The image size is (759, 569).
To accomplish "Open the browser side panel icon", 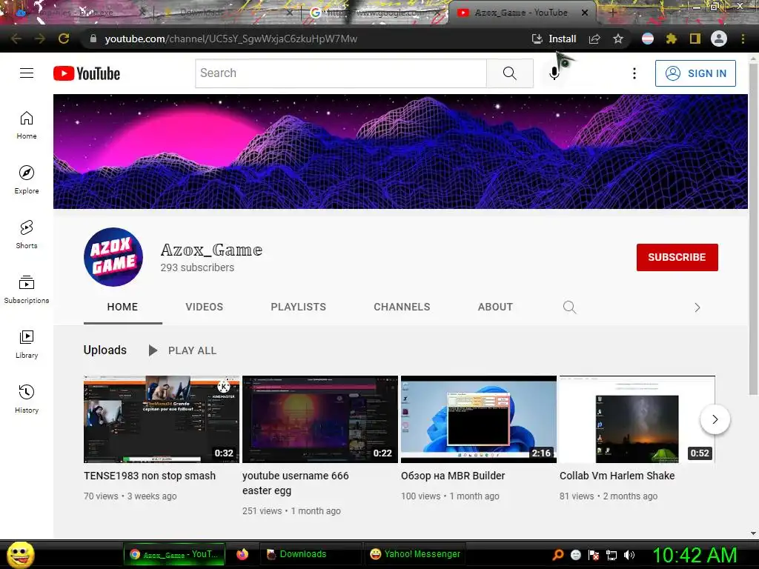I will click(x=695, y=39).
